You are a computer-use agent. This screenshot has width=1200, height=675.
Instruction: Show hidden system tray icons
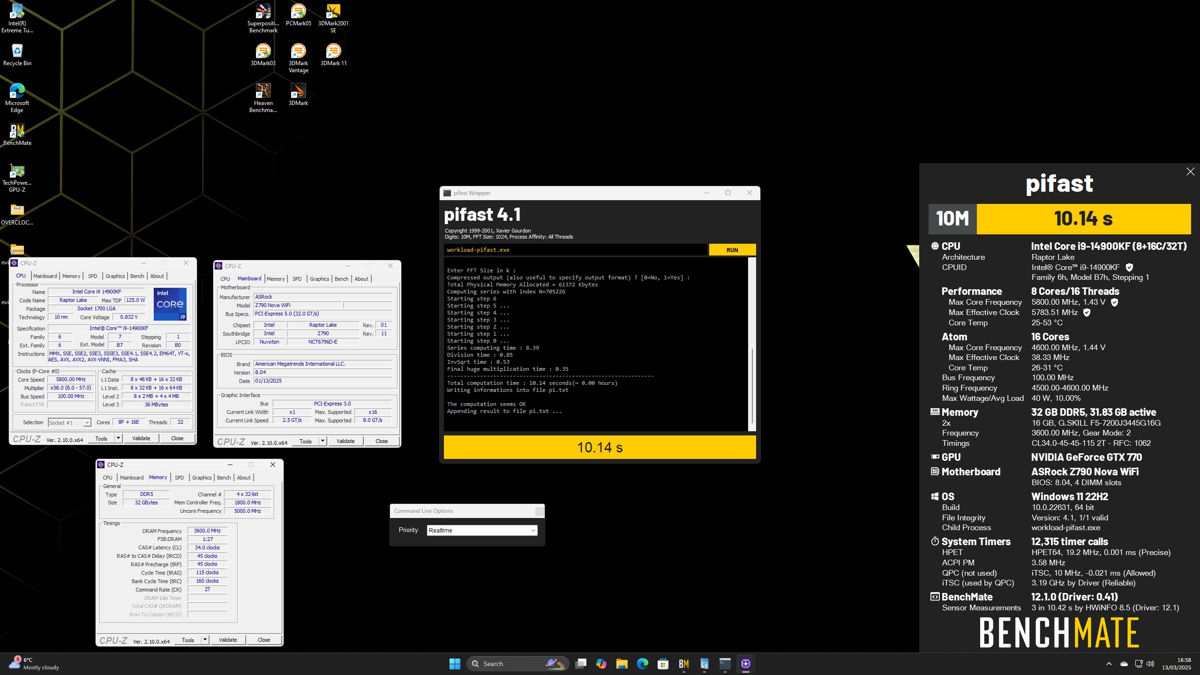click(x=1109, y=663)
